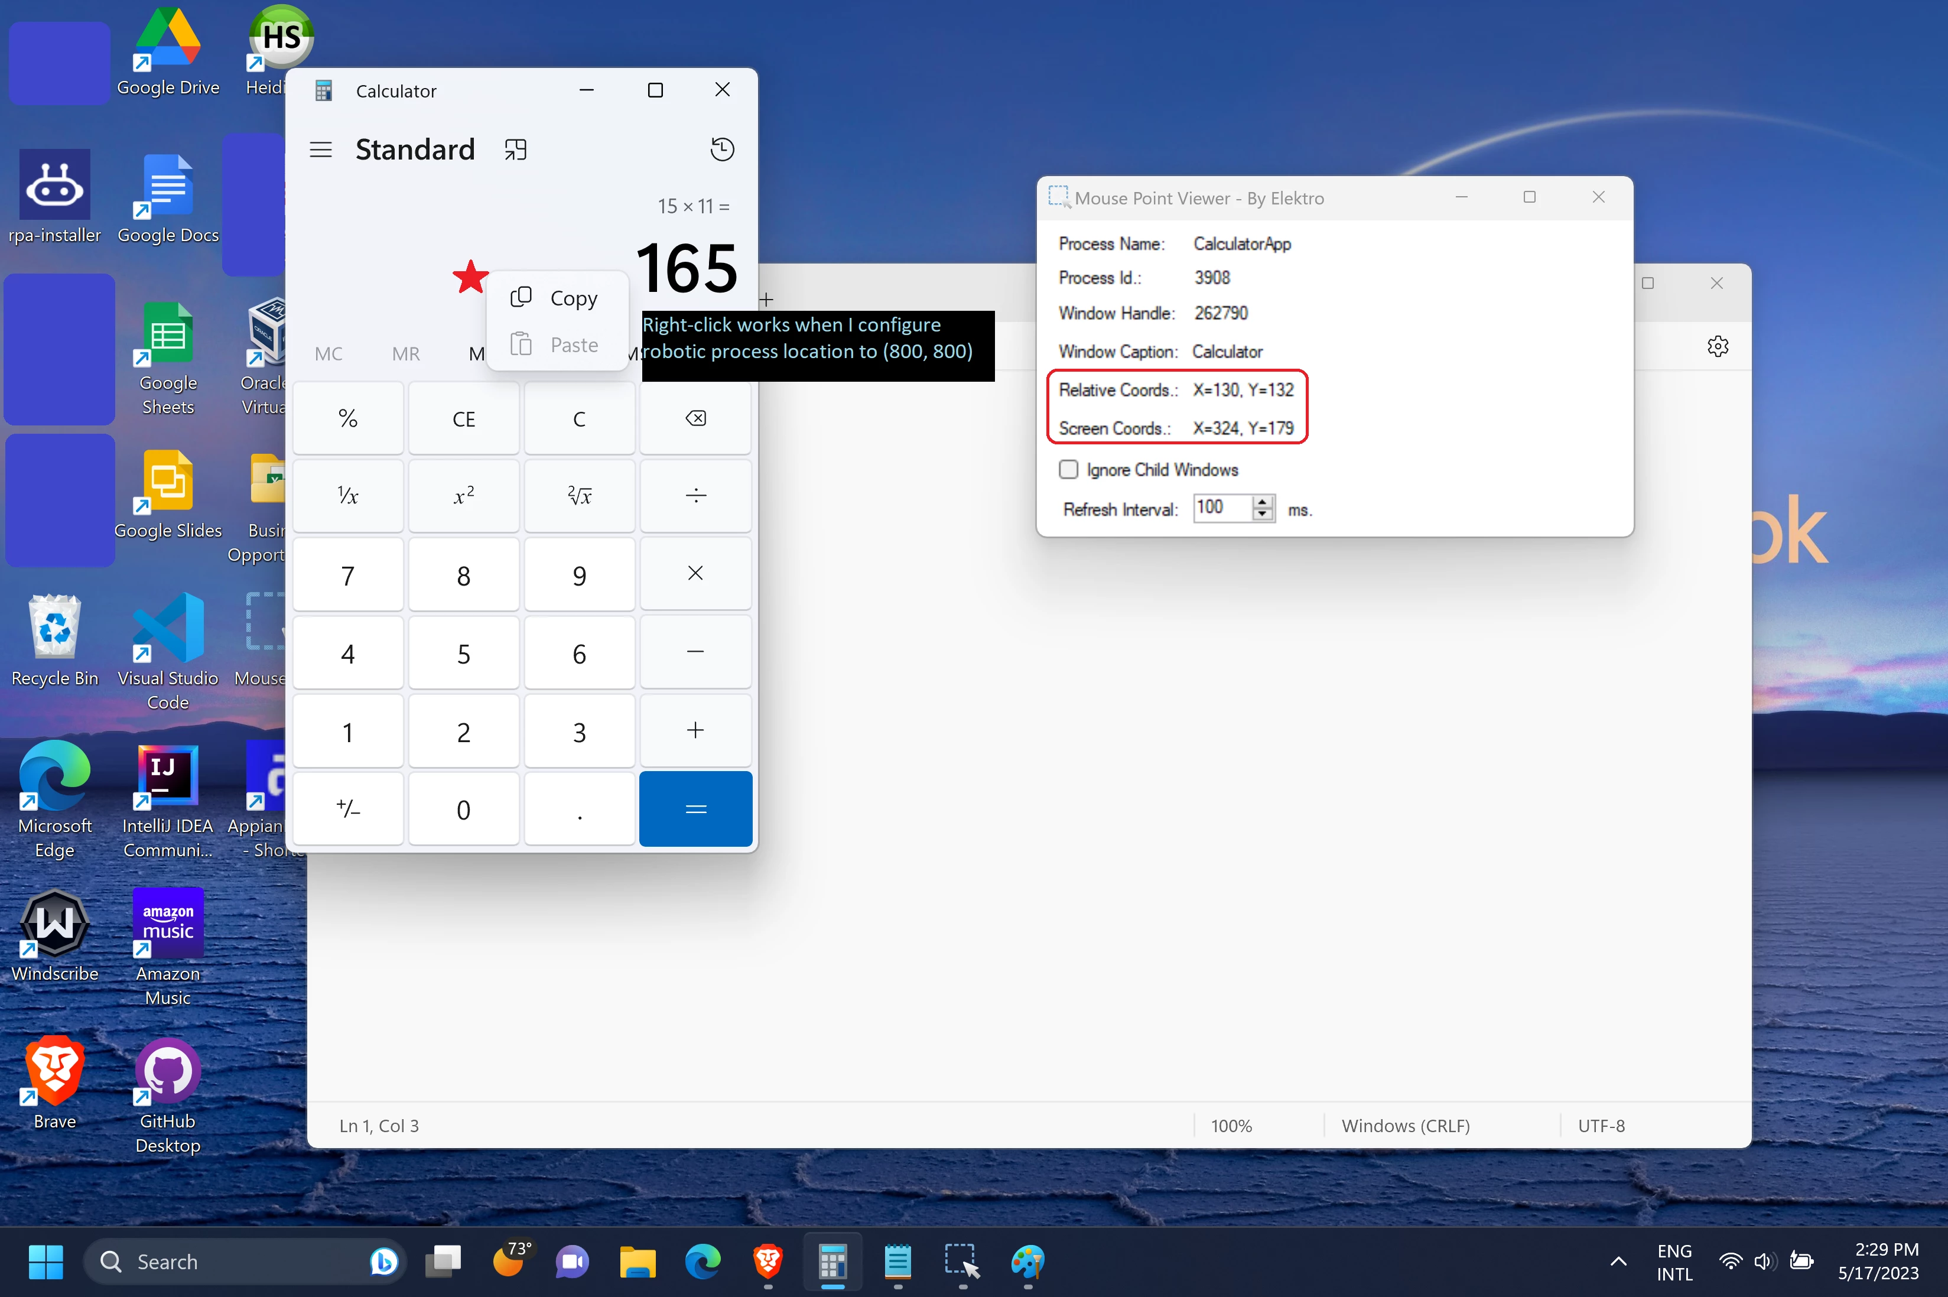Toggle Calculator keep-on-top mode icon
Viewport: 1948px width, 1297px height.
point(515,149)
